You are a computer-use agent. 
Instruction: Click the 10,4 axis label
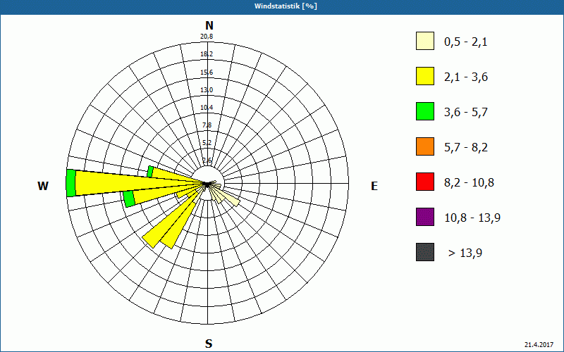point(207,108)
